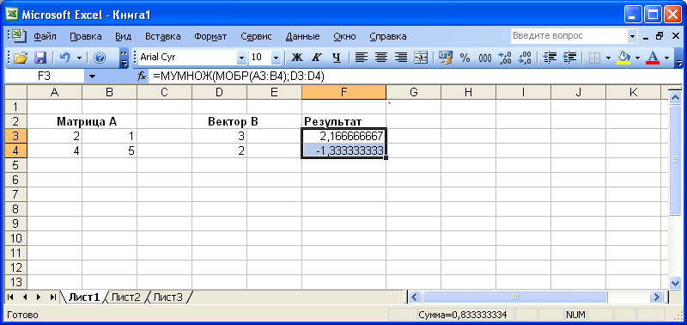Viewport: 687px width, 325px height.
Task: Click Increase Decimal icon
Action: pyautogui.click(x=505, y=58)
